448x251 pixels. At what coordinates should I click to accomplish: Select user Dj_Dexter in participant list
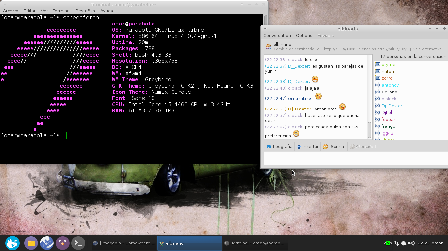tap(392, 106)
